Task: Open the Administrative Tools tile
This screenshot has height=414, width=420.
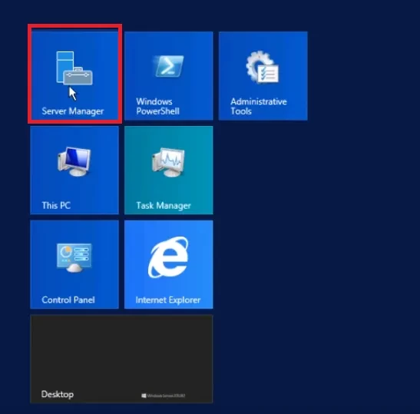Action: coord(263,75)
